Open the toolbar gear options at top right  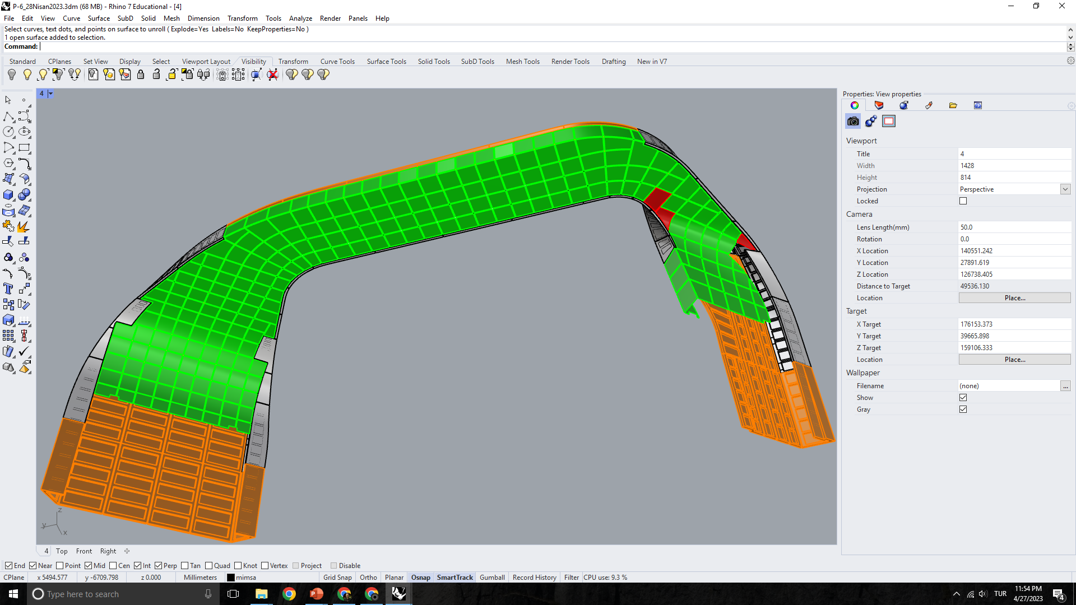click(x=1070, y=61)
